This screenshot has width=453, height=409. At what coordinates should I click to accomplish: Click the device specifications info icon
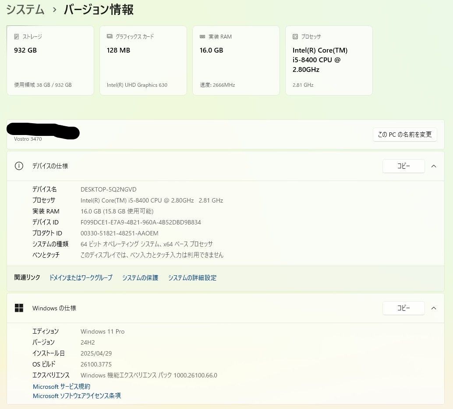19,166
